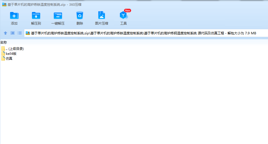Click the 名称 column header
This screenshot has height=144, width=268.
point(4,43)
